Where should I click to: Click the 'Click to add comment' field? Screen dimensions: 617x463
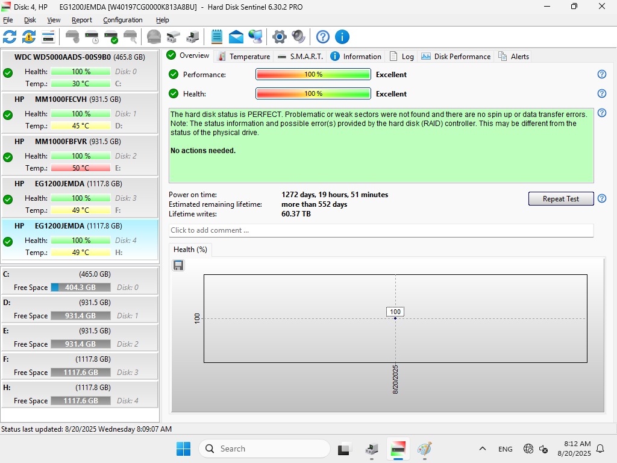[381, 230]
